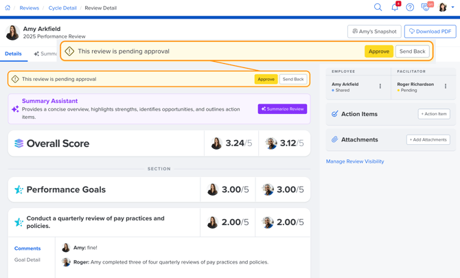Open the inbox icon with badge
This screenshot has height=278, width=460.
click(x=426, y=8)
